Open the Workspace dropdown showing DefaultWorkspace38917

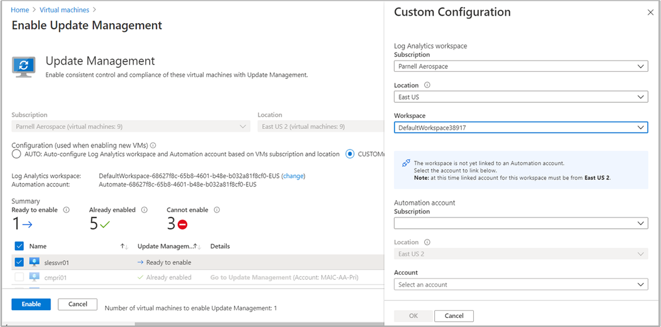point(521,127)
